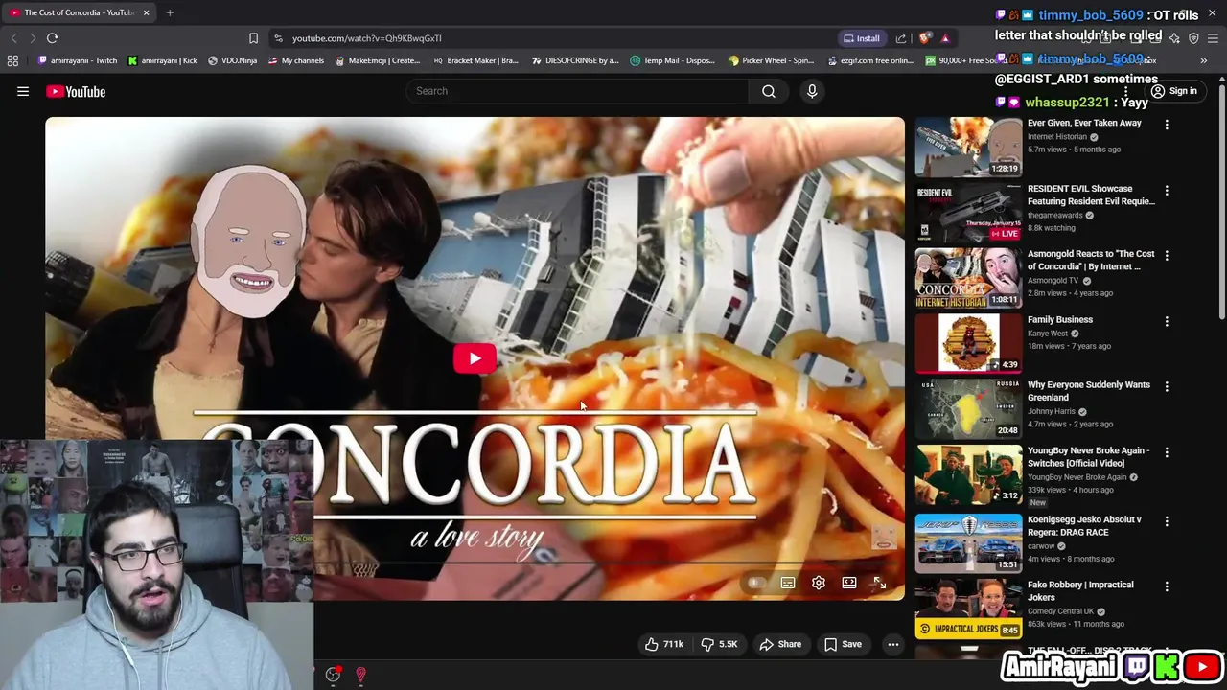Switch to theater mode
The width and height of the screenshot is (1227, 690).
point(849,583)
